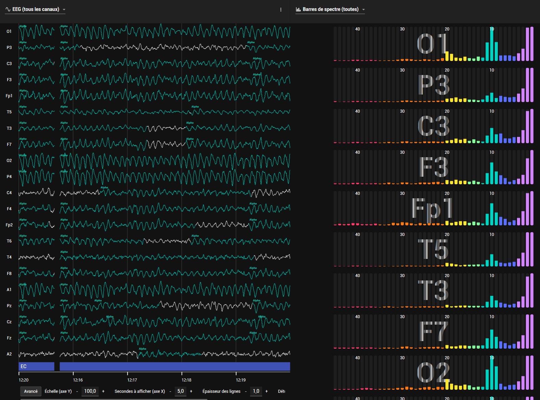Click the T6 channel label in the EEG traces
This screenshot has width=540, height=400.
point(9,241)
